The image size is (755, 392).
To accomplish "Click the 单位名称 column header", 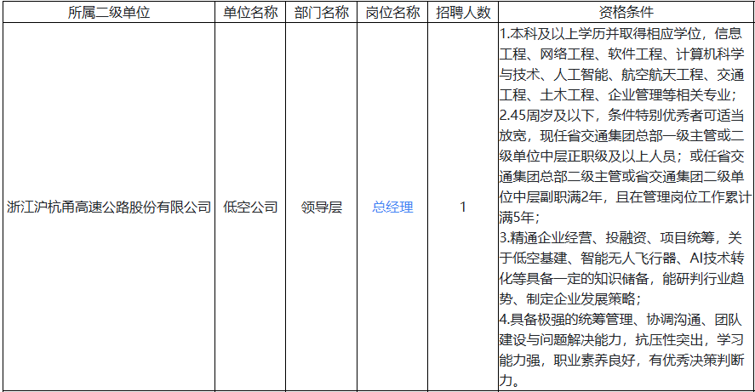I will click(x=250, y=13).
